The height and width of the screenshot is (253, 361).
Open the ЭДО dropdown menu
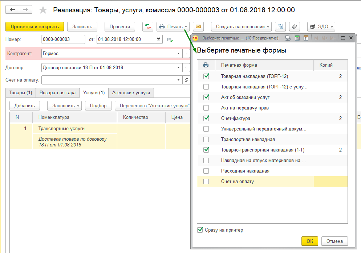pos(321,26)
